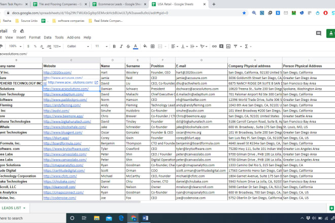
Task: Select the Website column header cell
Action: (72, 66)
